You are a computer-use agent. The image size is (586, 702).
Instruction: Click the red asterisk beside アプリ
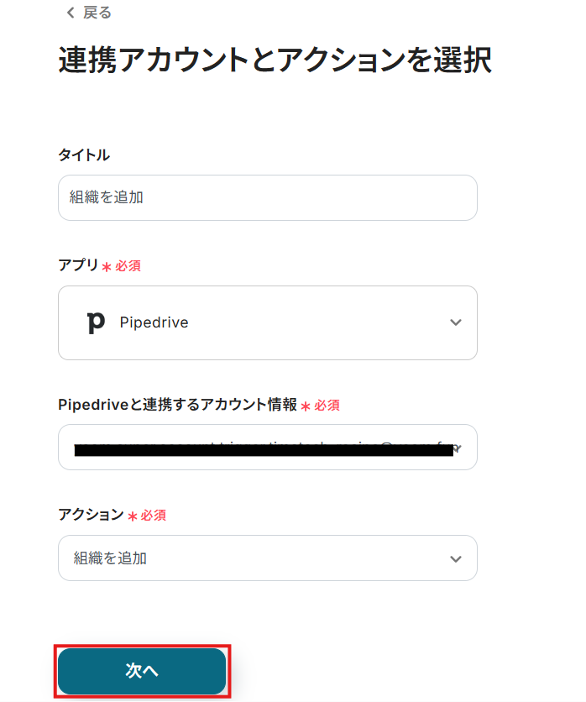tap(107, 267)
